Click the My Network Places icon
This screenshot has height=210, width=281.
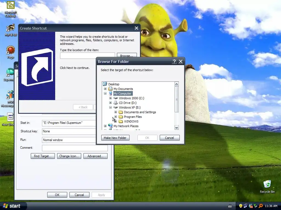click(110, 126)
